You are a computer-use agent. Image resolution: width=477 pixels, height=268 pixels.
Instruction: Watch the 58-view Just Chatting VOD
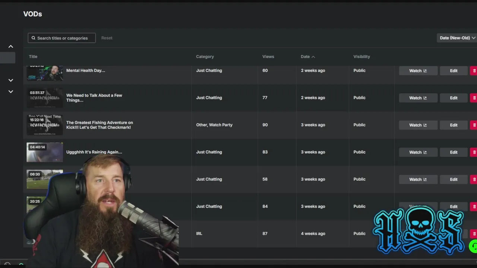pyautogui.click(x=418, y=179)
